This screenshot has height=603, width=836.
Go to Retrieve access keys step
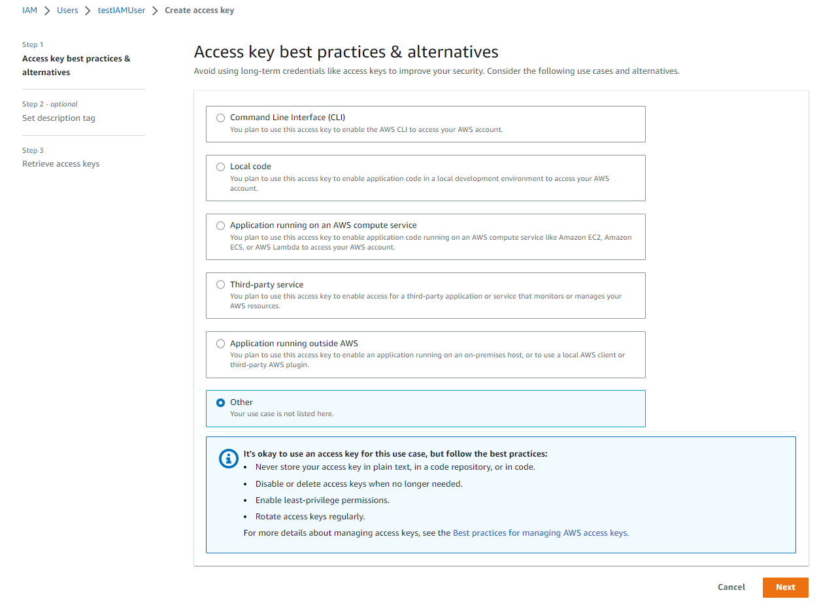click(x=61, y=164)
